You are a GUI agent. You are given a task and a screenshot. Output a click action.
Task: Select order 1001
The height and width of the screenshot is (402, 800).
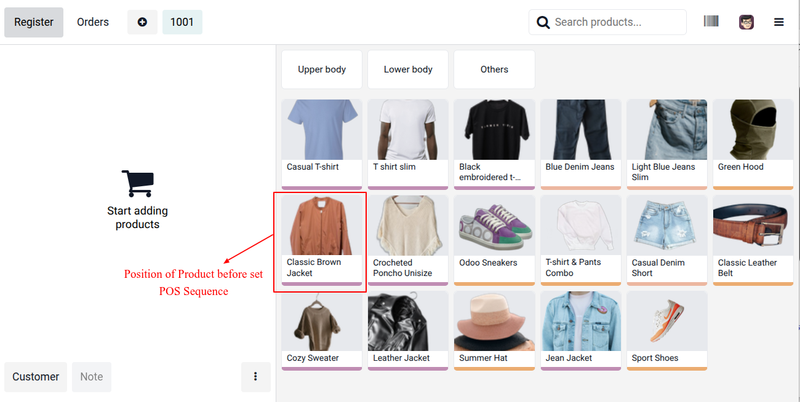(x=182, y=22)
